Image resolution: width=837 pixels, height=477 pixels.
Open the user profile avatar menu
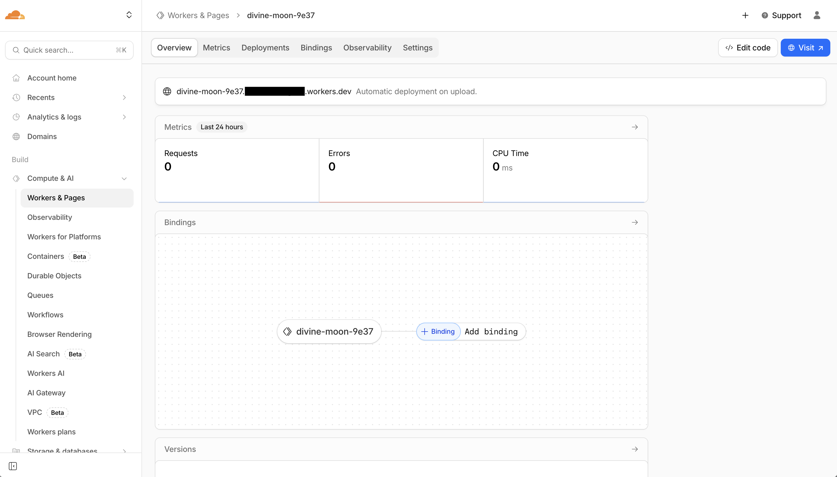pyautogui.click(x=817, y=15)
